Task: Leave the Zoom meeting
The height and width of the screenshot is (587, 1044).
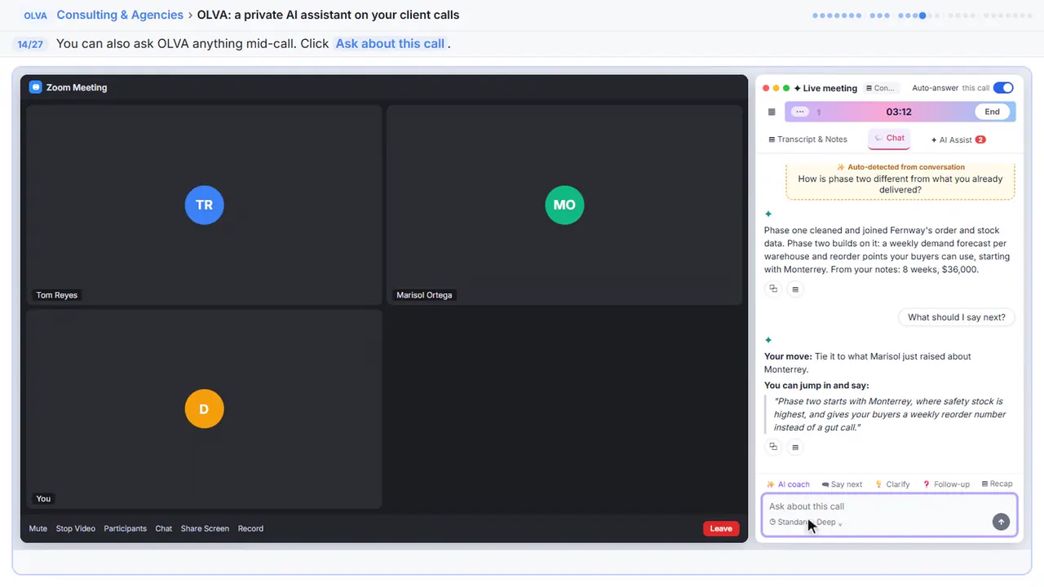Action: (x=721, y=528)
